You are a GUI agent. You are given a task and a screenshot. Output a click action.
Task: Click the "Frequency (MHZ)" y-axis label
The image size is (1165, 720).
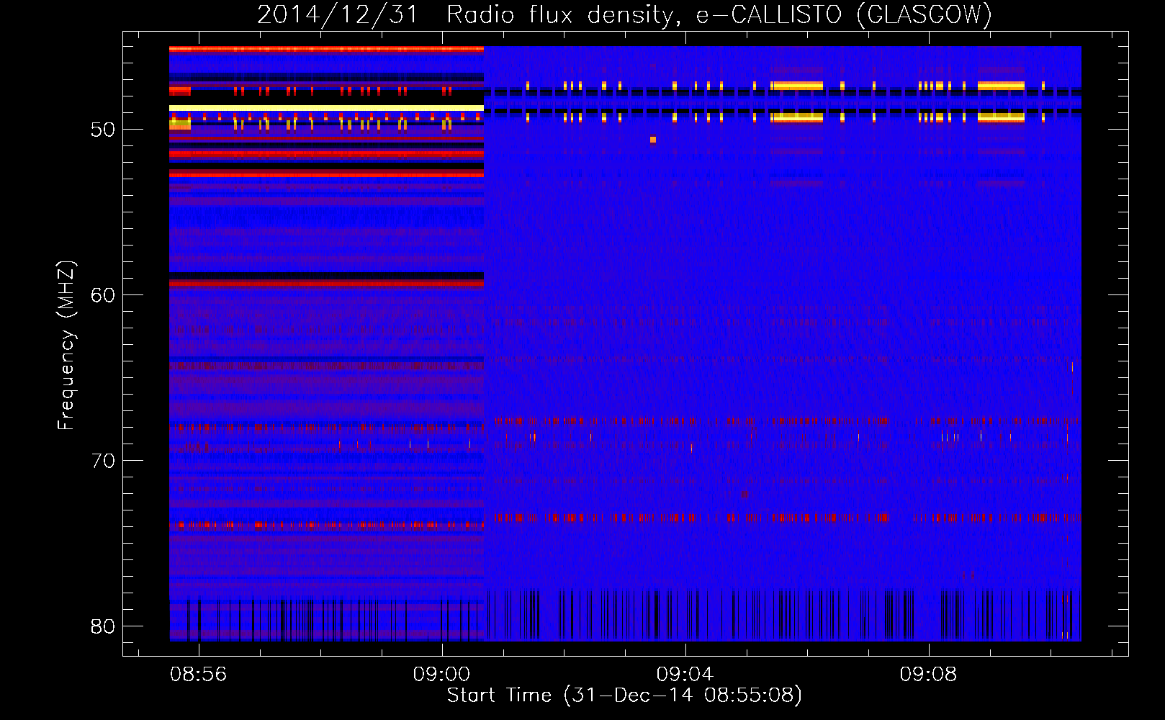tap(66, 346)
